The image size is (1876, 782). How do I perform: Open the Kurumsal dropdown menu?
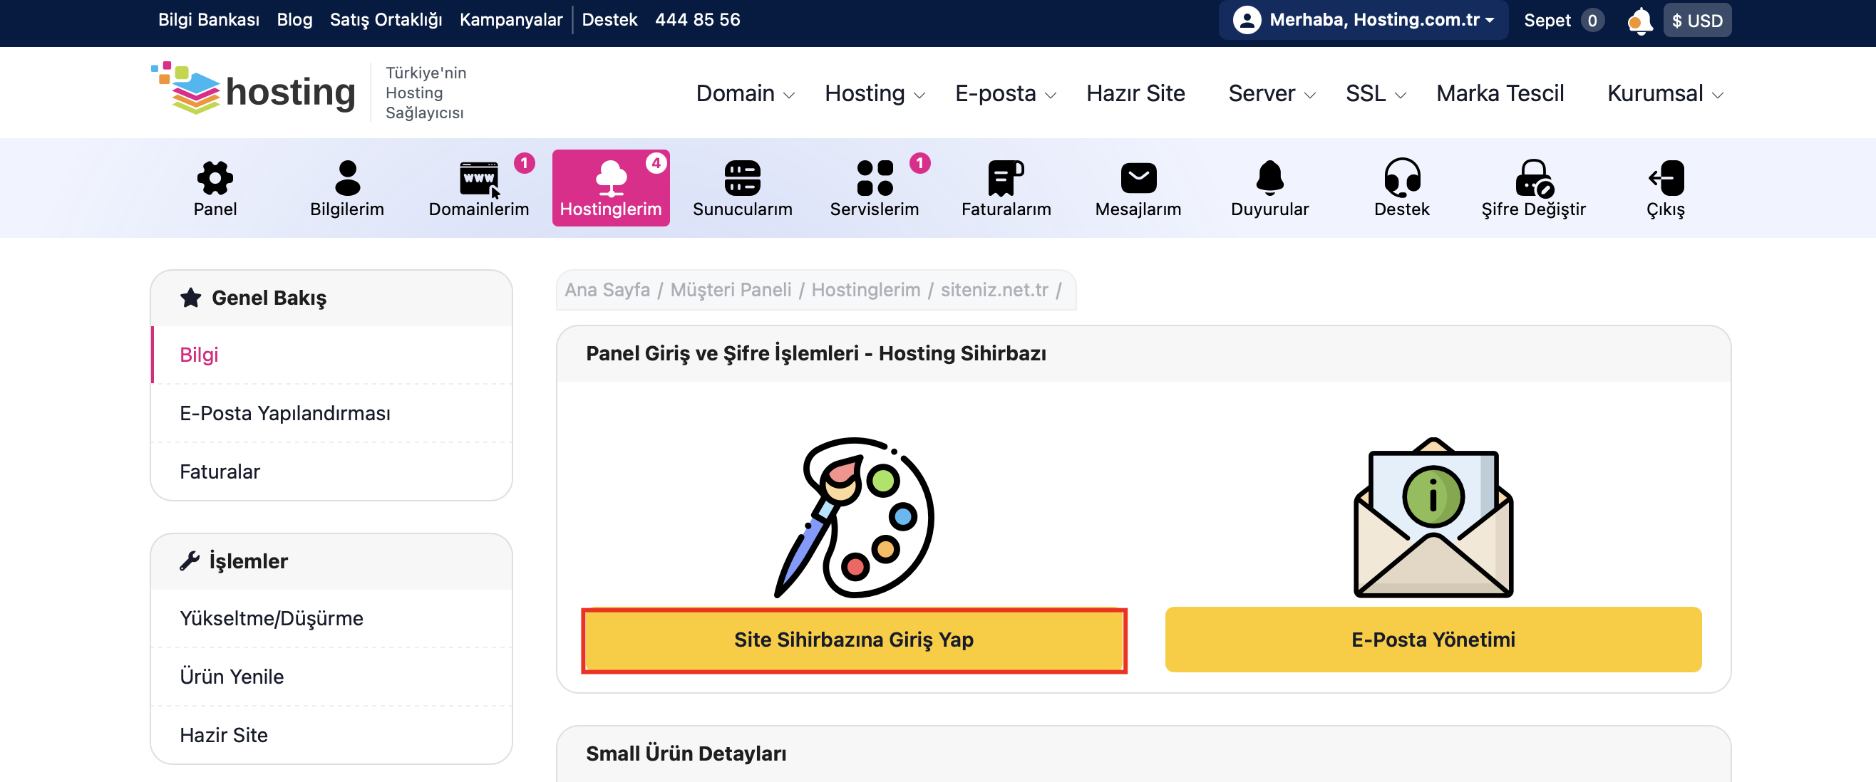click(1665, 94)
